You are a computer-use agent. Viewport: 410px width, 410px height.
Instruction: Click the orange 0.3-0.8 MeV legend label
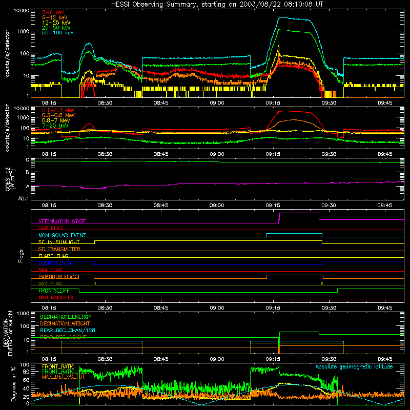pos(58,115)
